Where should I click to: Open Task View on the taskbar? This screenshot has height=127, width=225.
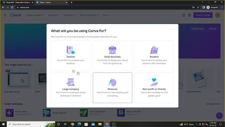[65, 124]
